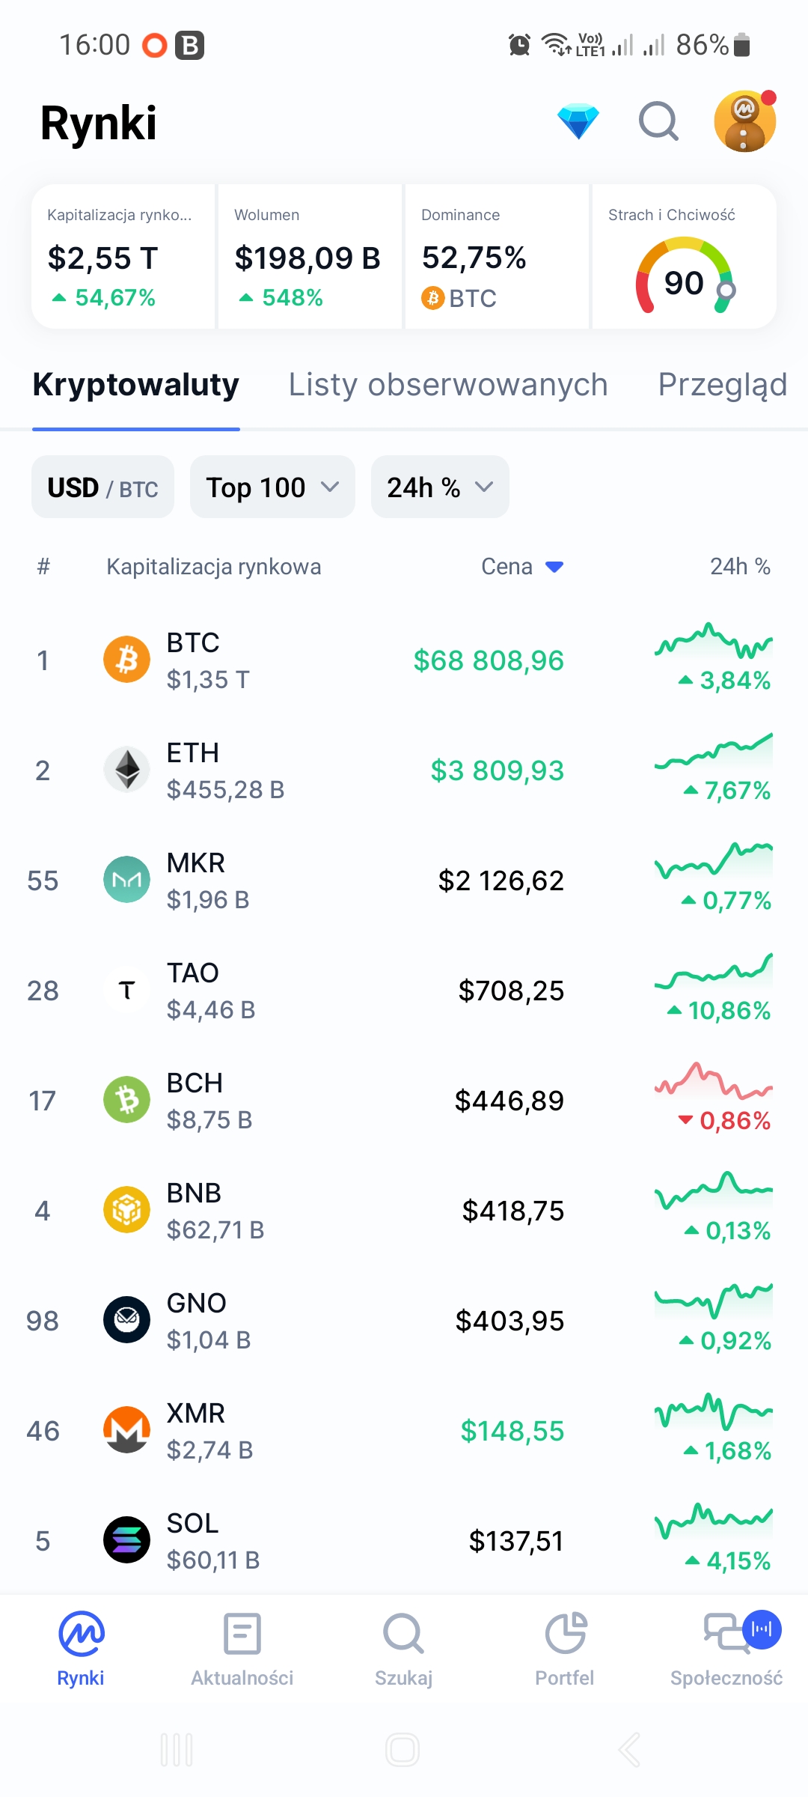Screen dimensions: 808x1797
Task: Open the profile avatar
Action: (x=744, y=121)
